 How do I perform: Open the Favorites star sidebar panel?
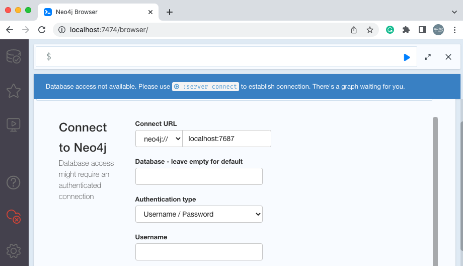click(x=14, y=91)
